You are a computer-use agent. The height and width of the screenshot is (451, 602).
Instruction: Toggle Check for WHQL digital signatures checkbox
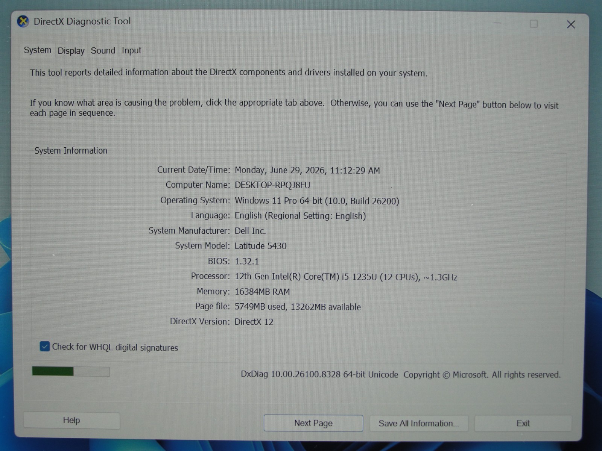point(45,347)
